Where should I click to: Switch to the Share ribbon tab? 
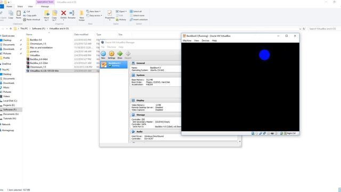pyautogui.click(x=20, y=6)
